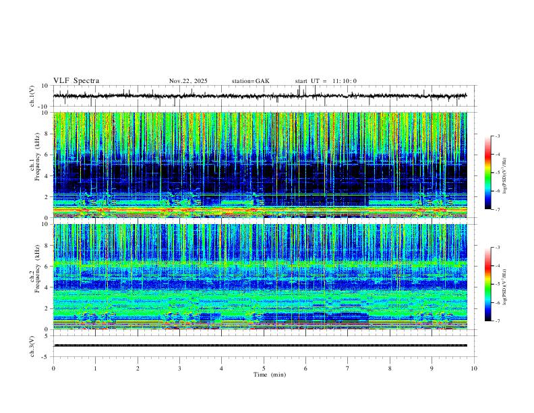
Task: Click the "-7" tick on ch.1 colorbar
Action: pos(497,210)
